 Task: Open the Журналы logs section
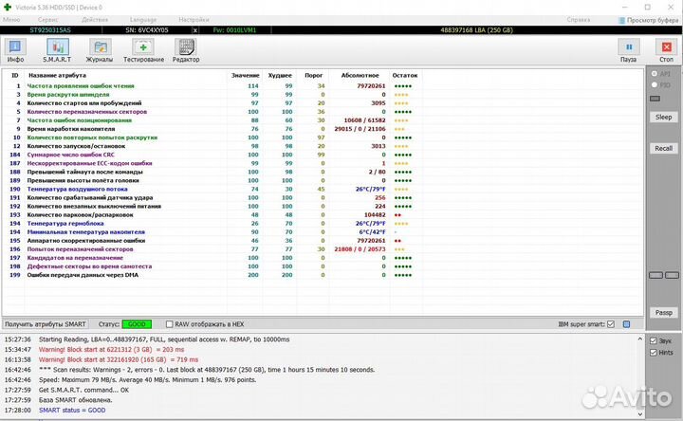pyautogui.click(x=100, y=49)
